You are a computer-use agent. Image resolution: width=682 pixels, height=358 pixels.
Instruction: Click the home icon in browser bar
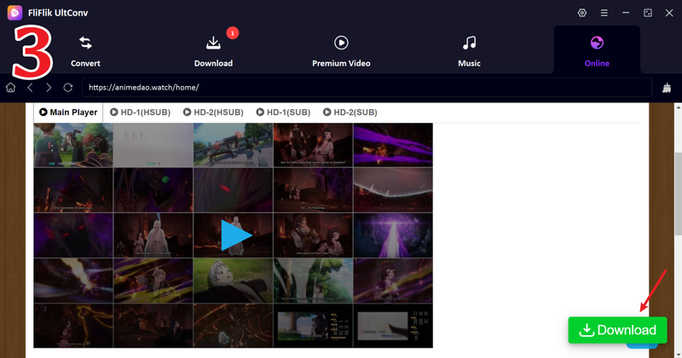(10, 88)
